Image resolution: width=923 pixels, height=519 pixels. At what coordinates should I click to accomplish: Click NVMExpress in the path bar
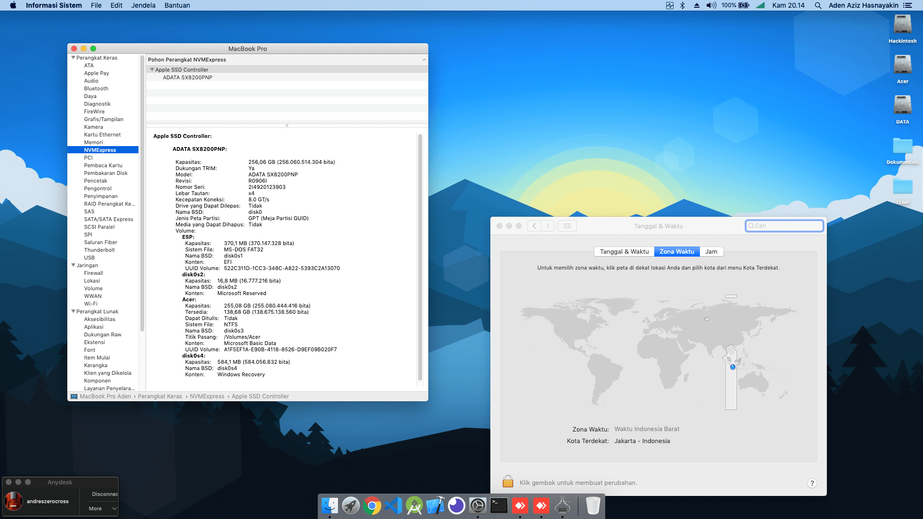[207, 396]
